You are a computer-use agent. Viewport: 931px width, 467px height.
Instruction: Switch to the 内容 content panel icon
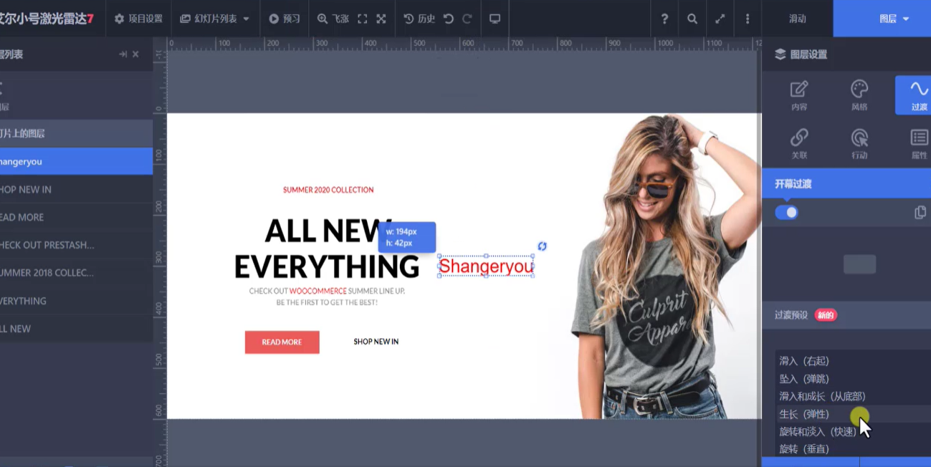(798, 95)
